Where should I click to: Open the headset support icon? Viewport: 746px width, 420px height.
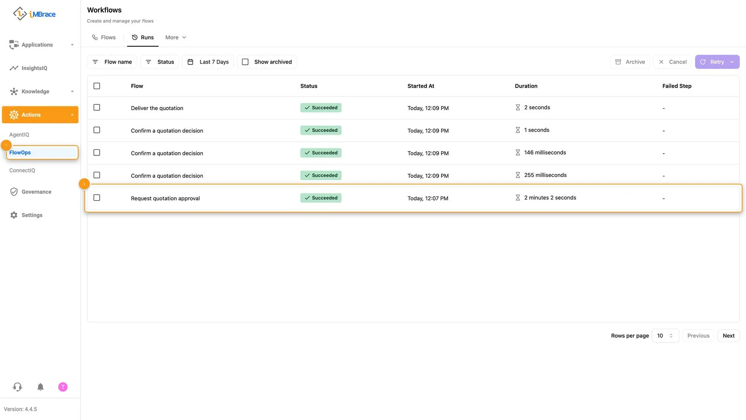coord(18,387)
